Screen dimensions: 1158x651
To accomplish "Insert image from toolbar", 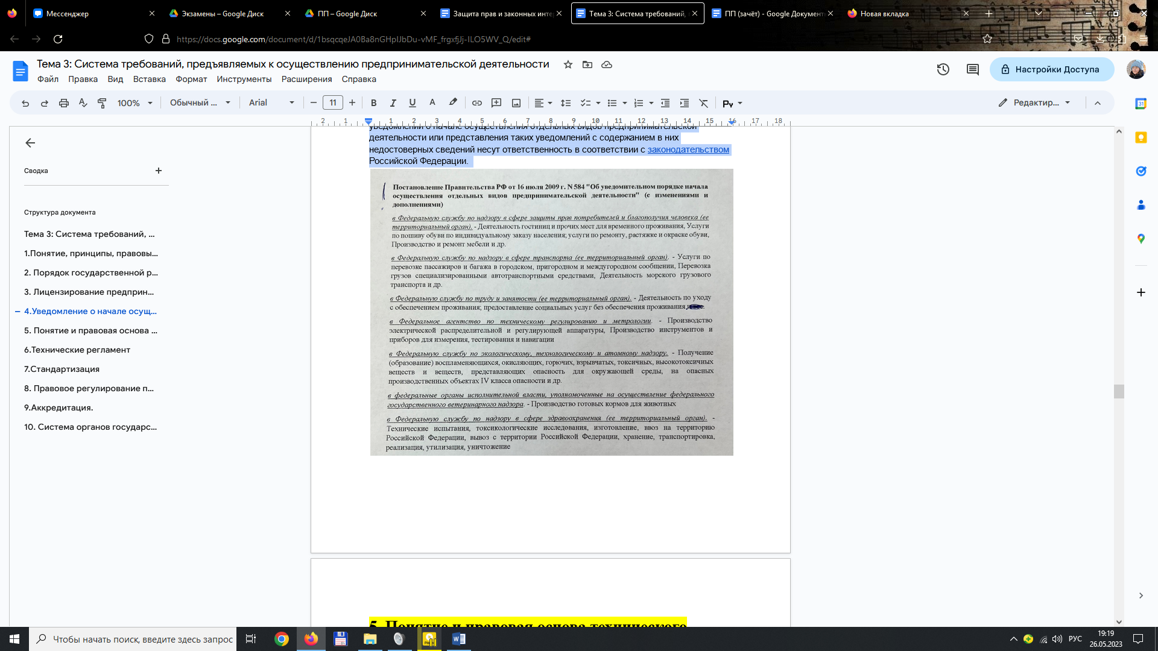I will coord(516,103).
